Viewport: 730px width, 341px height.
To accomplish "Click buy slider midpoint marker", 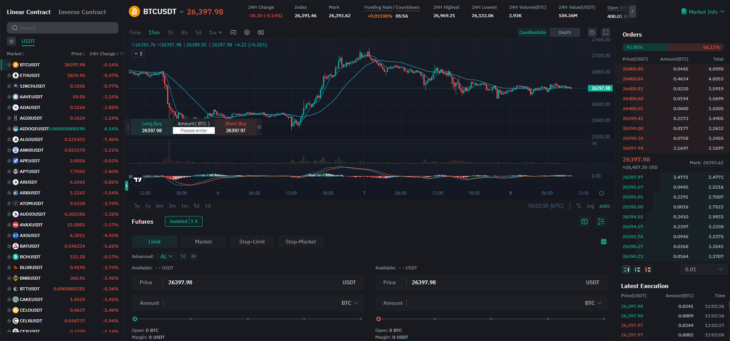I will pos(248,319).
